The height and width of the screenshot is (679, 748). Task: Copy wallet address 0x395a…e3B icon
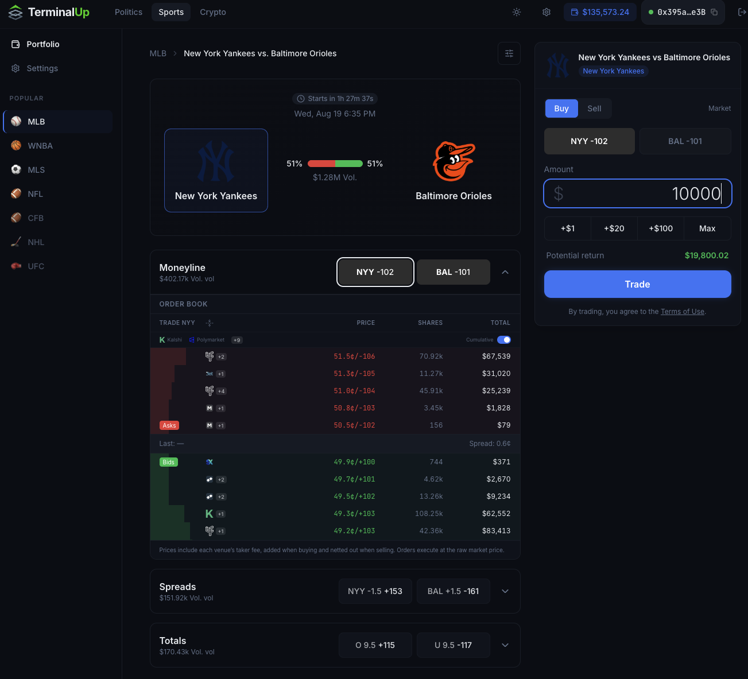[714, 12]
